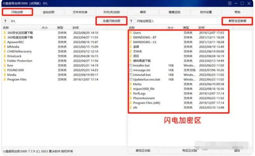Open the 闪电加密 tab
The height and width of the screenshot is (156, 255).
coord(17,12)
